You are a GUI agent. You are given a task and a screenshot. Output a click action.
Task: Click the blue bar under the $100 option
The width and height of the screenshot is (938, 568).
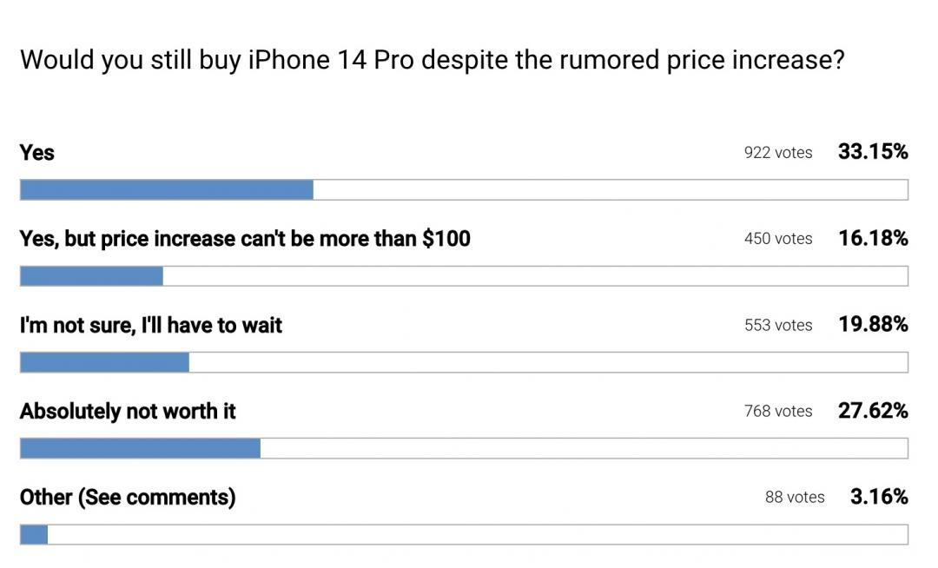tap(91, 276)
